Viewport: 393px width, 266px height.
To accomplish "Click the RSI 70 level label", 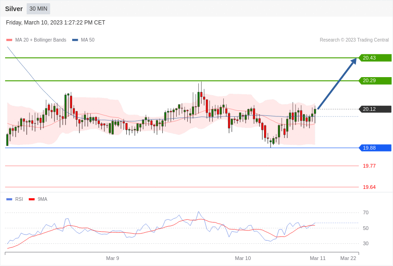I will point(366,213).
